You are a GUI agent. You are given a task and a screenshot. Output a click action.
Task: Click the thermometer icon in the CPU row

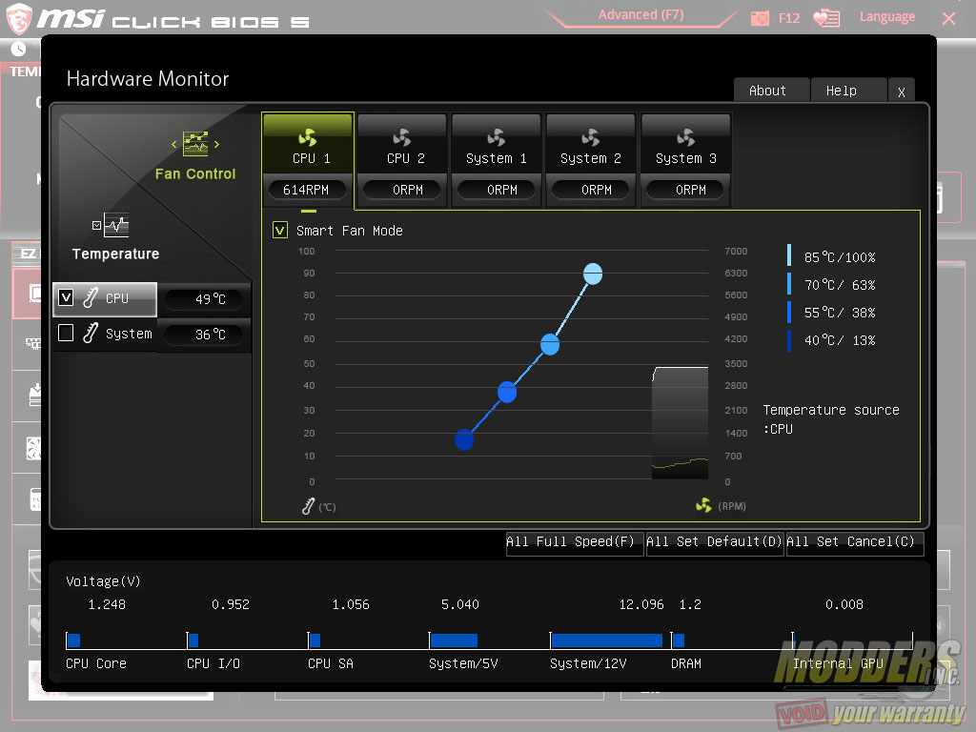(91, 297)
